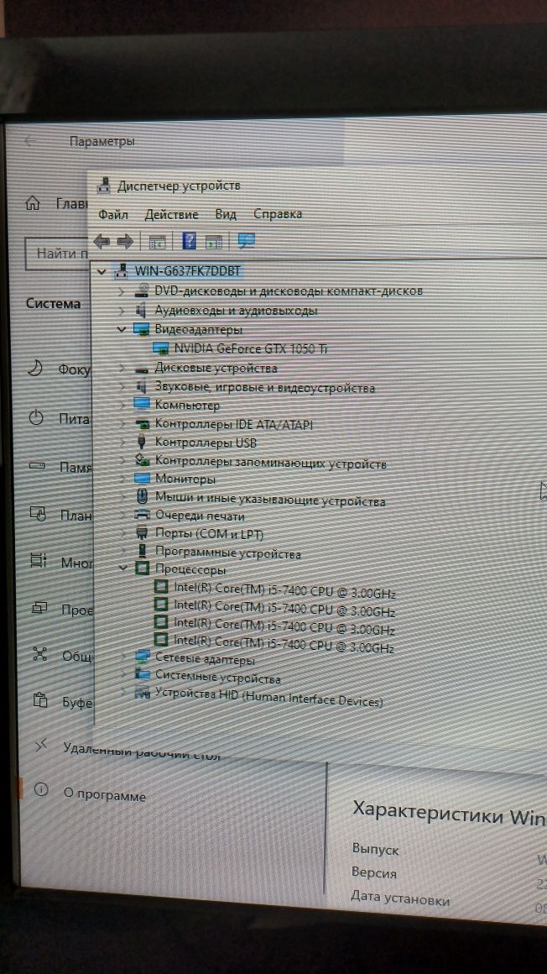Click the Звуковые, игровые и видеоустройства icon

pos(141,387)
